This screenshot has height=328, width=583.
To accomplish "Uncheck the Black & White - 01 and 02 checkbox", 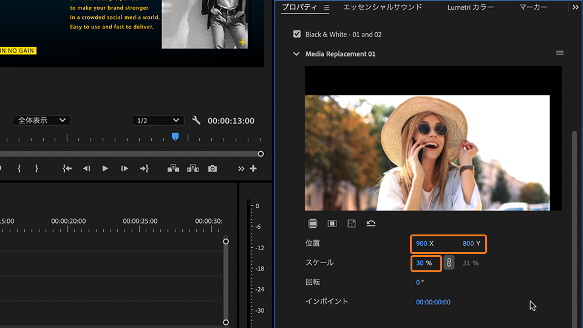I will [x=297, y=35].
